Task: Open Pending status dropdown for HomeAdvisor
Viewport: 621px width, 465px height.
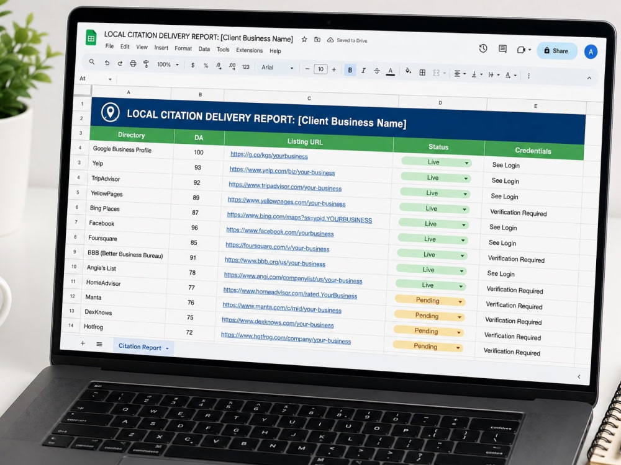Action: point(460,301)
